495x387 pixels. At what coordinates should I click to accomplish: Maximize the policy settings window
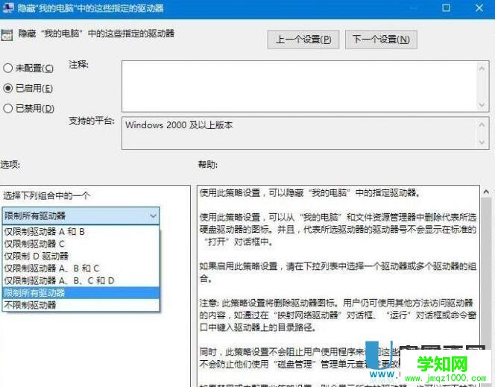click(446, 7)
